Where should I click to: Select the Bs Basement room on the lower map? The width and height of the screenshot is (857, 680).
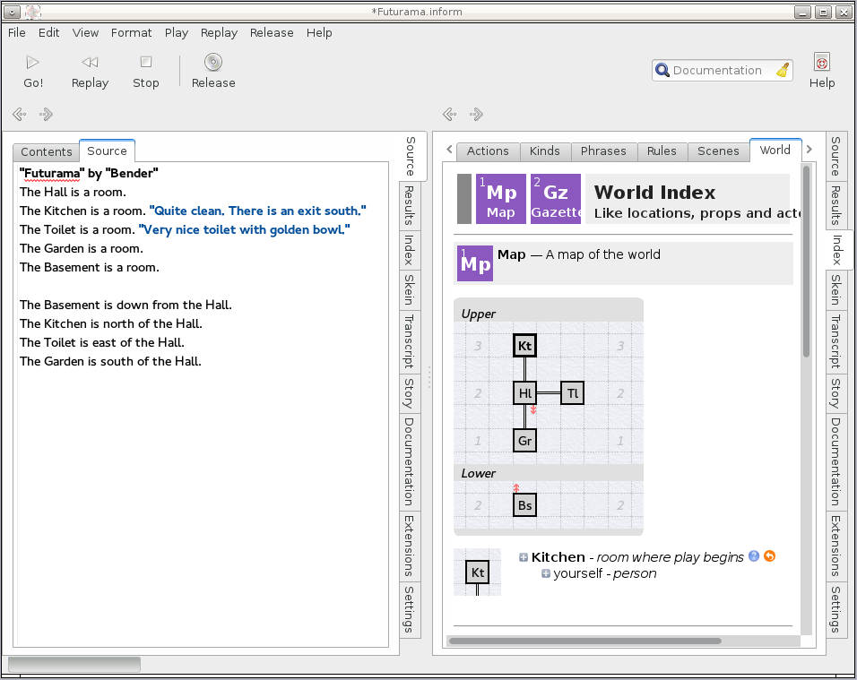[x=524, y=505]
